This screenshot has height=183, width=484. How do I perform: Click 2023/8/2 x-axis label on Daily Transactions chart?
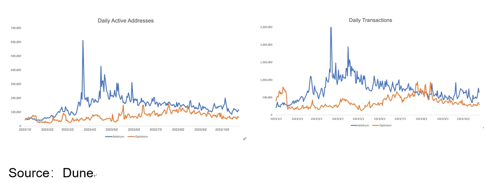click(x=422, y=119)
